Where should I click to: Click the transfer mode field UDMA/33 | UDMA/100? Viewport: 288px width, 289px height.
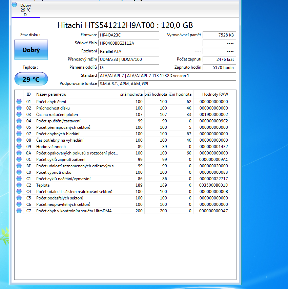tap(128, 59)
